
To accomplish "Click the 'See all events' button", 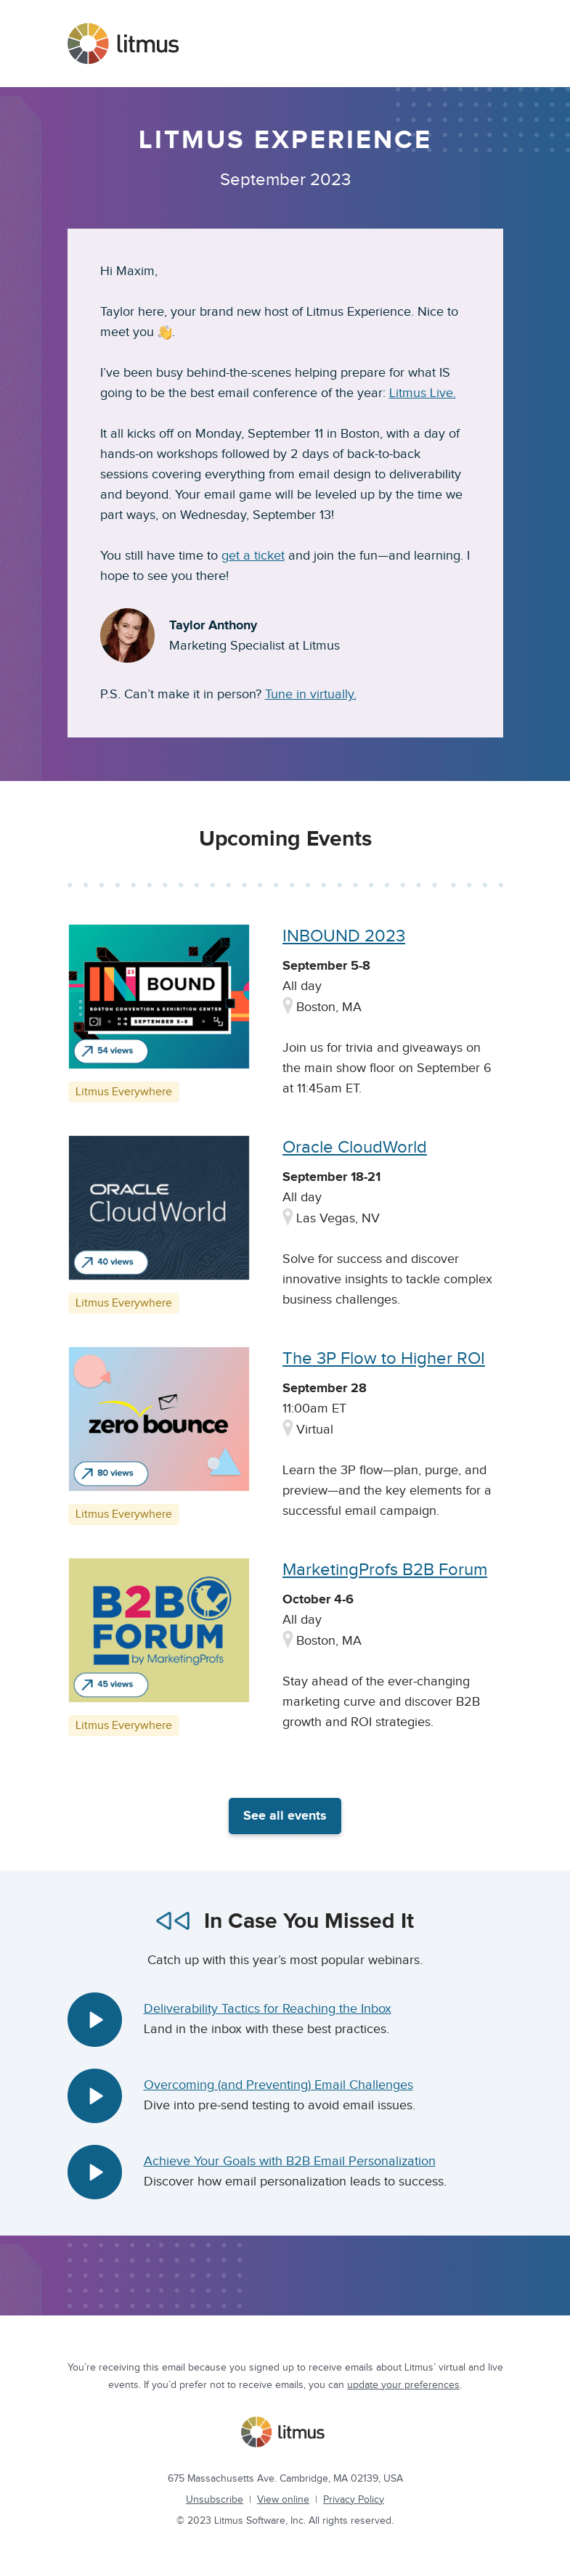I will pos(285,1815).
